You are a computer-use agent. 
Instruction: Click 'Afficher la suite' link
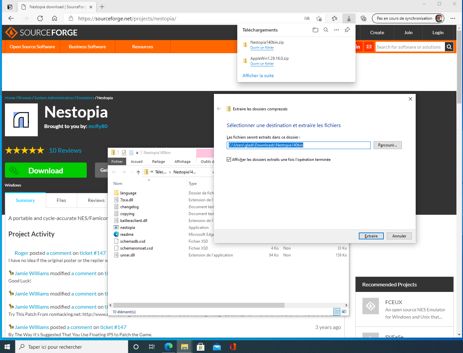(258, 76)
